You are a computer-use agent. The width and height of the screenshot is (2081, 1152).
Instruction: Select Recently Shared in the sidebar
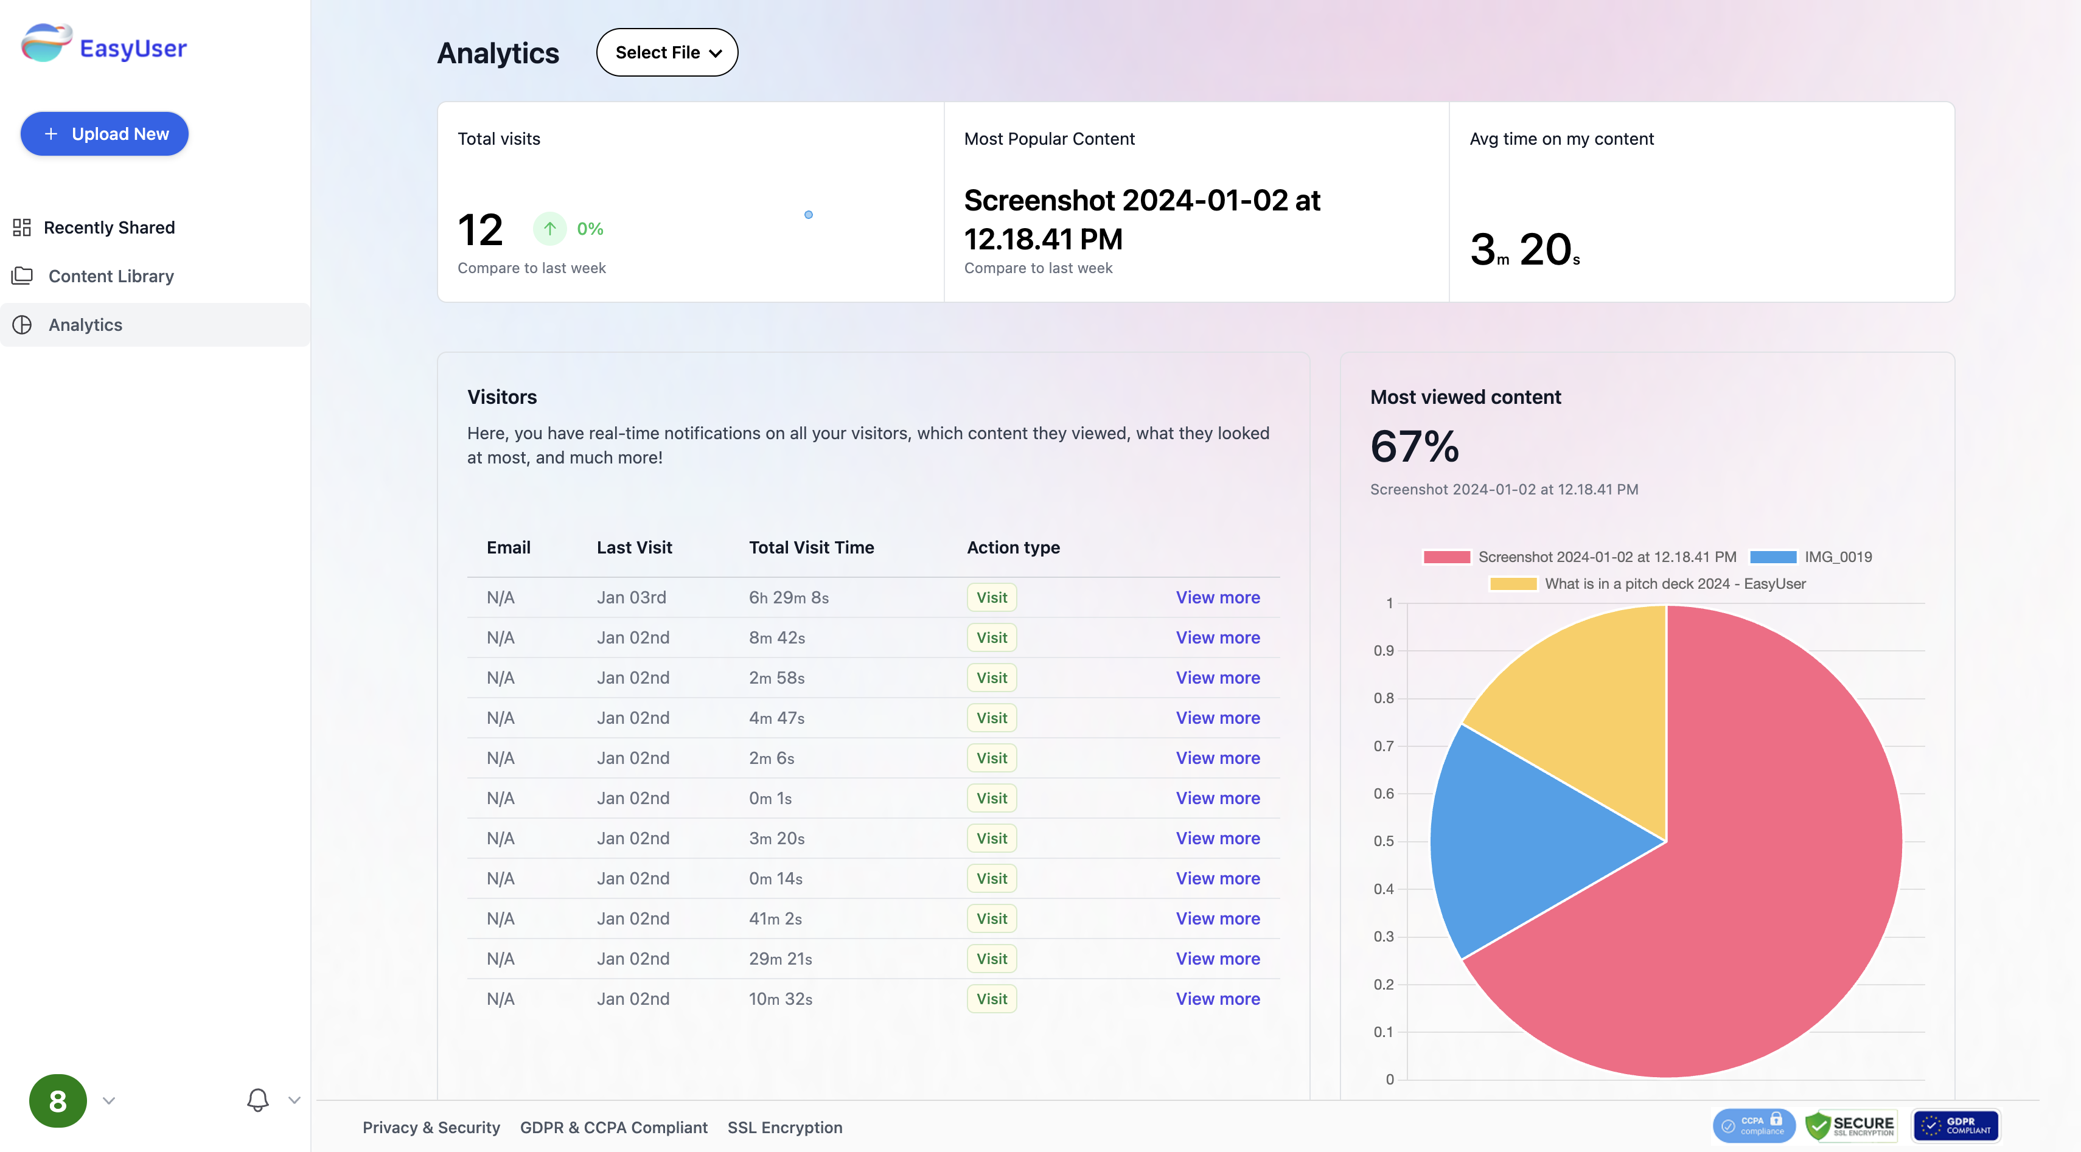[109, 227]
